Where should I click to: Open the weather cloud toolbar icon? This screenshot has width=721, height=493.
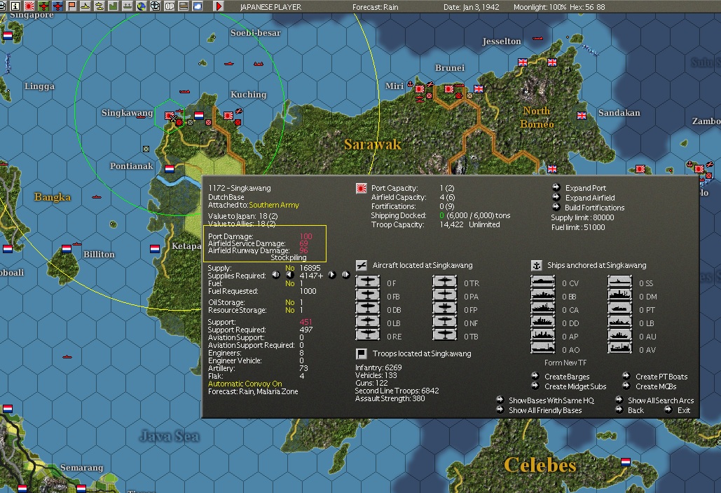(x=198, y=6)
